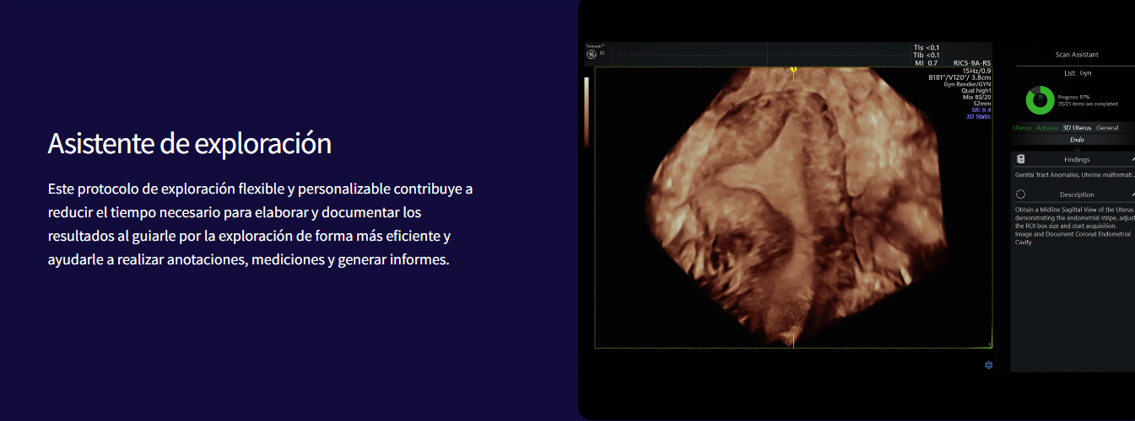Click the Findings clipboard icon
Viewport: 1135px width, 421px height.
pos(1020,159)
